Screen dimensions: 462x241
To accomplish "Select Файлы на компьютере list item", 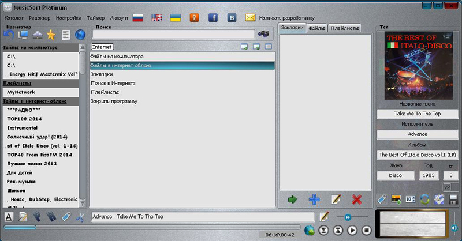I will coord(182,57).
